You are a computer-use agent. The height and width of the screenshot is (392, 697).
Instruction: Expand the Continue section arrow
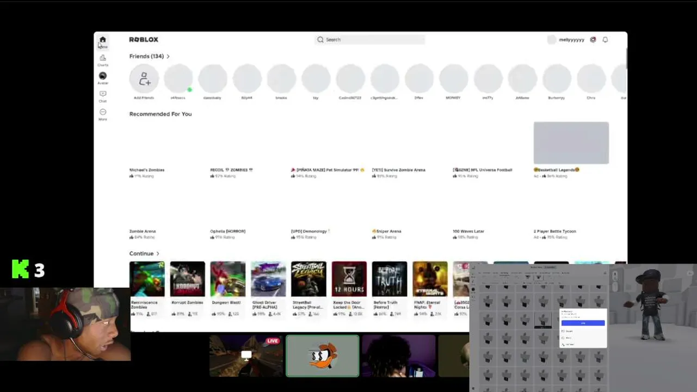[158, 254]
